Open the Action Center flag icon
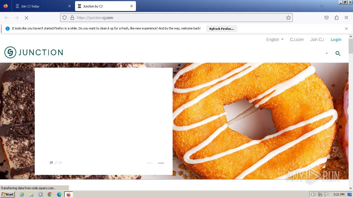Screen dimensions: 353x198 coord(327,194)
